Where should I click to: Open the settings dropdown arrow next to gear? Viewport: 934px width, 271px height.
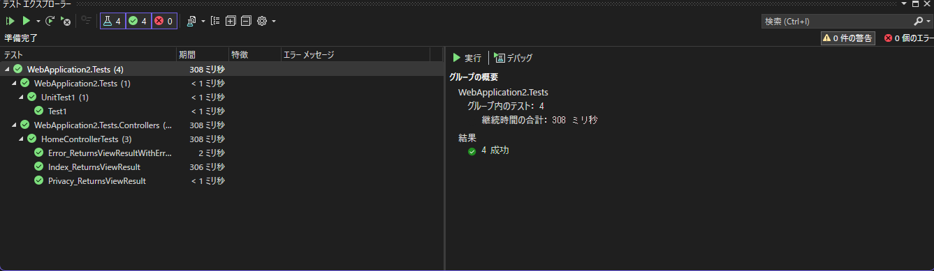[274, 22]
